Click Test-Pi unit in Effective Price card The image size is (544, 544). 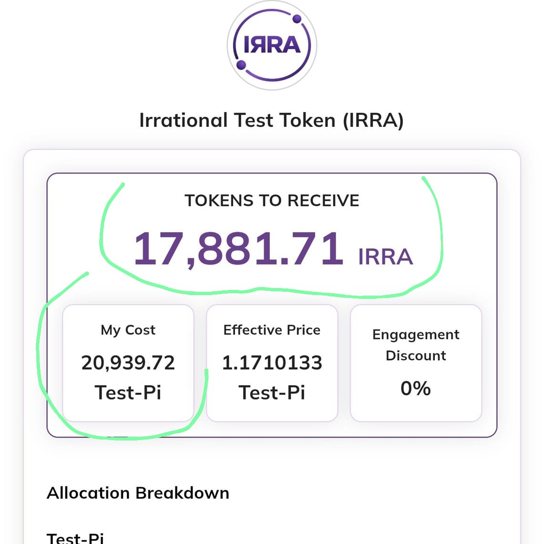pos(272,393)
